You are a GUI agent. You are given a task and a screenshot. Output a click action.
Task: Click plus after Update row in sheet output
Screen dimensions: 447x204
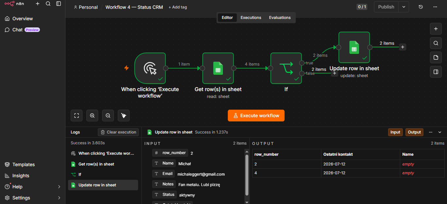coord(403,47)
